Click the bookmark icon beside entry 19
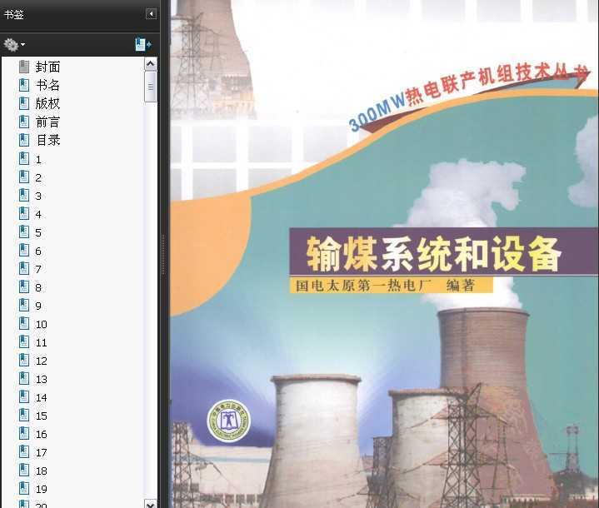The width and height of the screenshot is (599, 508). click(24, 489)
